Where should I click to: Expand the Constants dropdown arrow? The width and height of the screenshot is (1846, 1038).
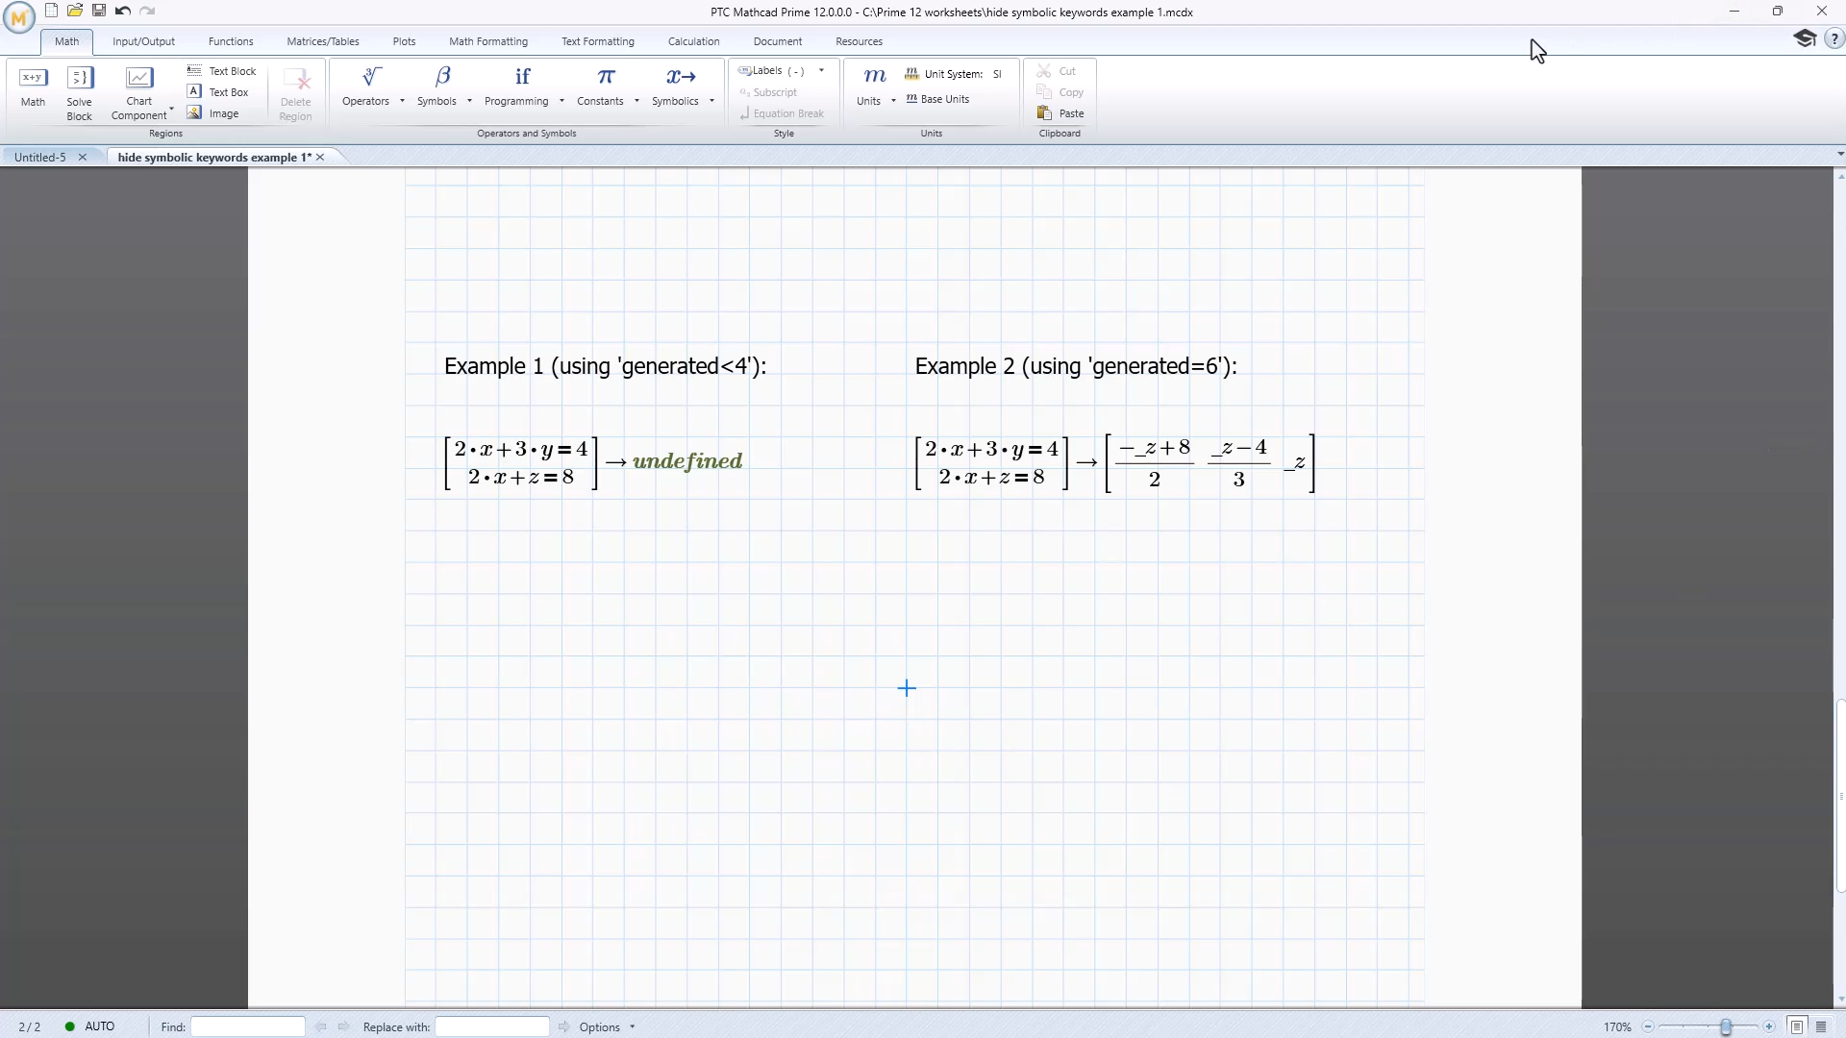[x=636, y=101]
